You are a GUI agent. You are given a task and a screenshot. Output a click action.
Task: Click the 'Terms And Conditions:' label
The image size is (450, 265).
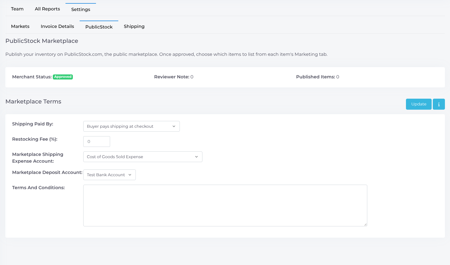(x=38, y=188)
